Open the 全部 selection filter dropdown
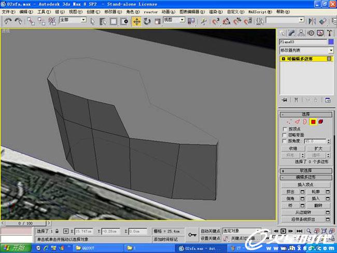337x253 pixels. tap(84, 20)
